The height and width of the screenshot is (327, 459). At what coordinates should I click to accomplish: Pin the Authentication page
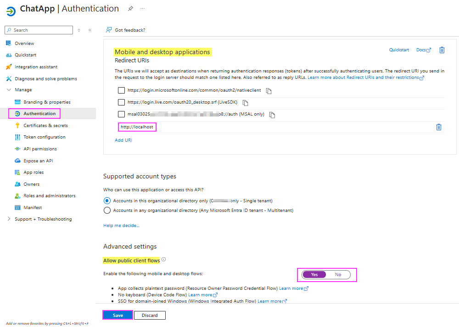(x=130, y=8)
